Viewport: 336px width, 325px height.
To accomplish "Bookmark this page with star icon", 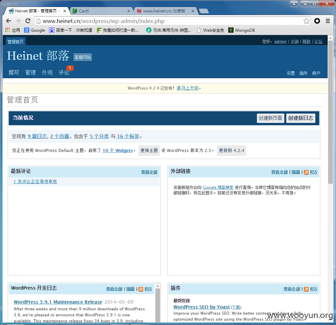I will click(x=306, y=21).
